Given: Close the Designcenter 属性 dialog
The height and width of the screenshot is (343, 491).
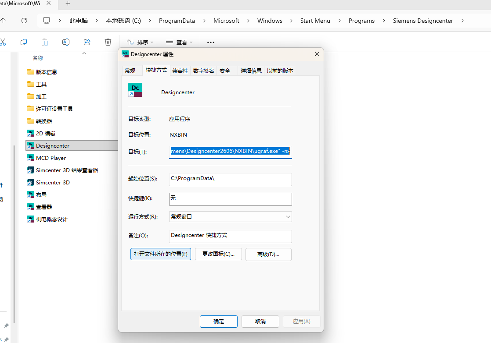Looking at the screenshot, I should coord(317,54).
